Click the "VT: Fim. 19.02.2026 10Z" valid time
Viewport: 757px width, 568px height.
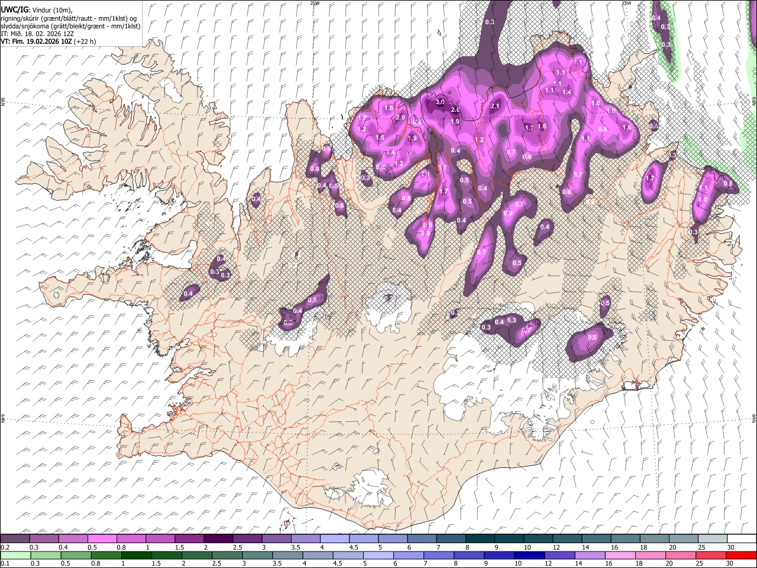click(36, 41)
